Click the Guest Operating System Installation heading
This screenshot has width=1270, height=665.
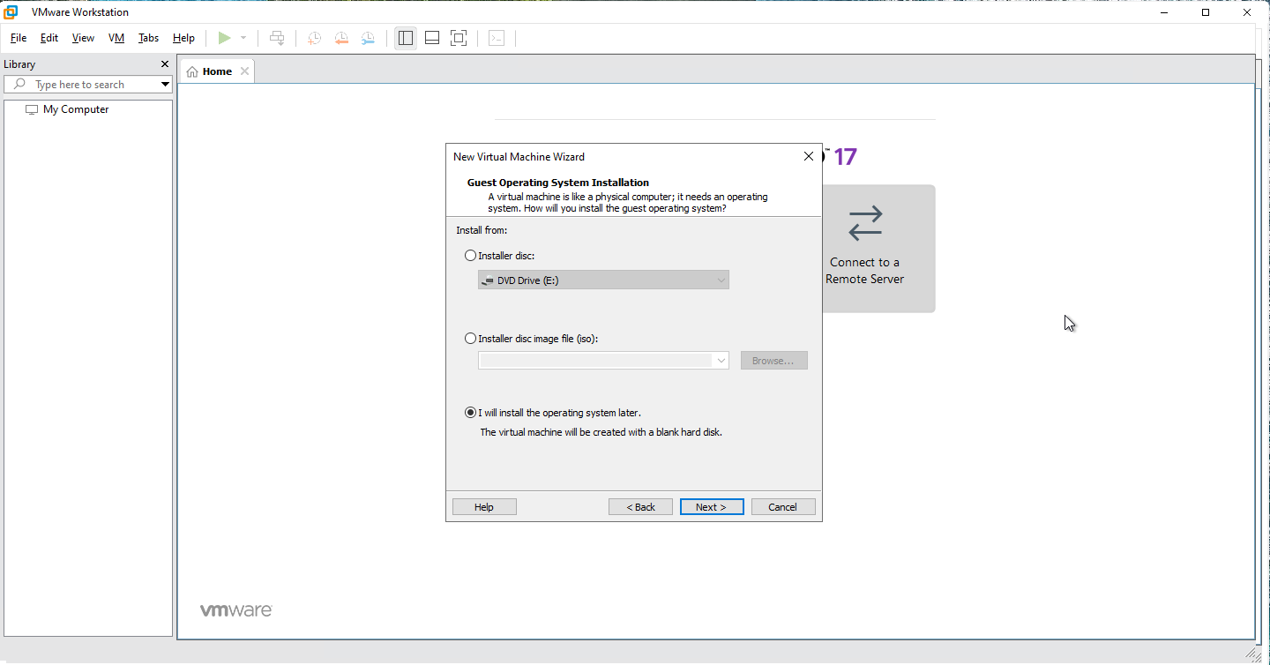coord(558,183)
